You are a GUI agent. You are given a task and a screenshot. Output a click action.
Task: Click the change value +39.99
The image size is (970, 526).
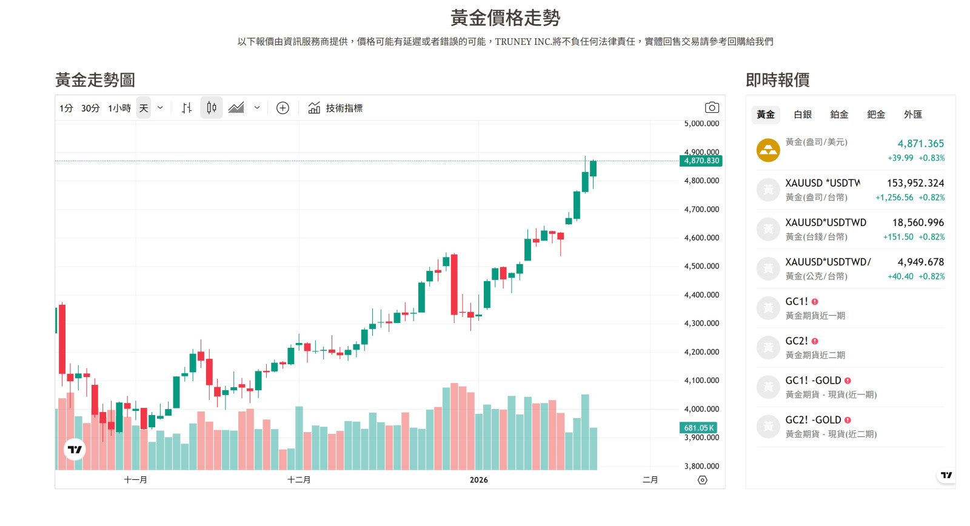coord(900,158)
